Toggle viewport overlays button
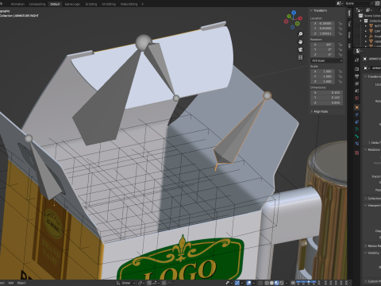The image size is (381, 286). coord(249,283)
